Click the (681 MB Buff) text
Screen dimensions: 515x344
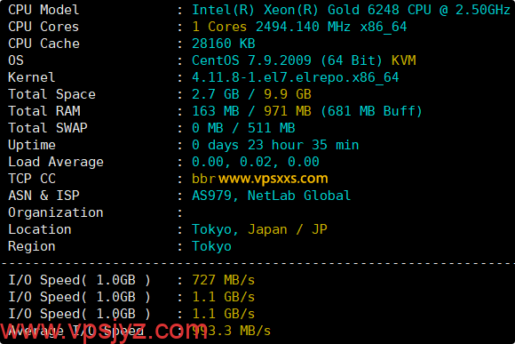tap(371, 111)
